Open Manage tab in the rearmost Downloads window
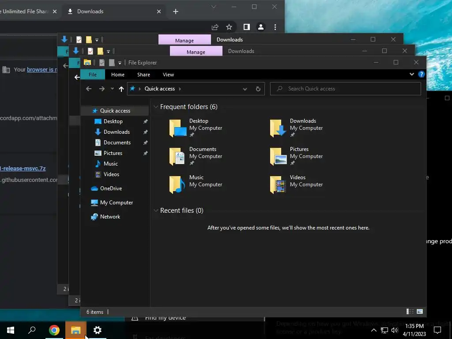The width and height of the screenshot is (452, 339). (185, 40)
